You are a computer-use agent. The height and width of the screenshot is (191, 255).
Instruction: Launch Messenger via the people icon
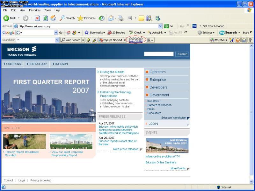pos(157,18)
